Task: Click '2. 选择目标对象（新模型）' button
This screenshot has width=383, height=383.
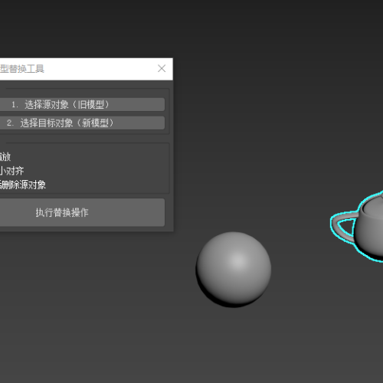Action: coord(82,123)
